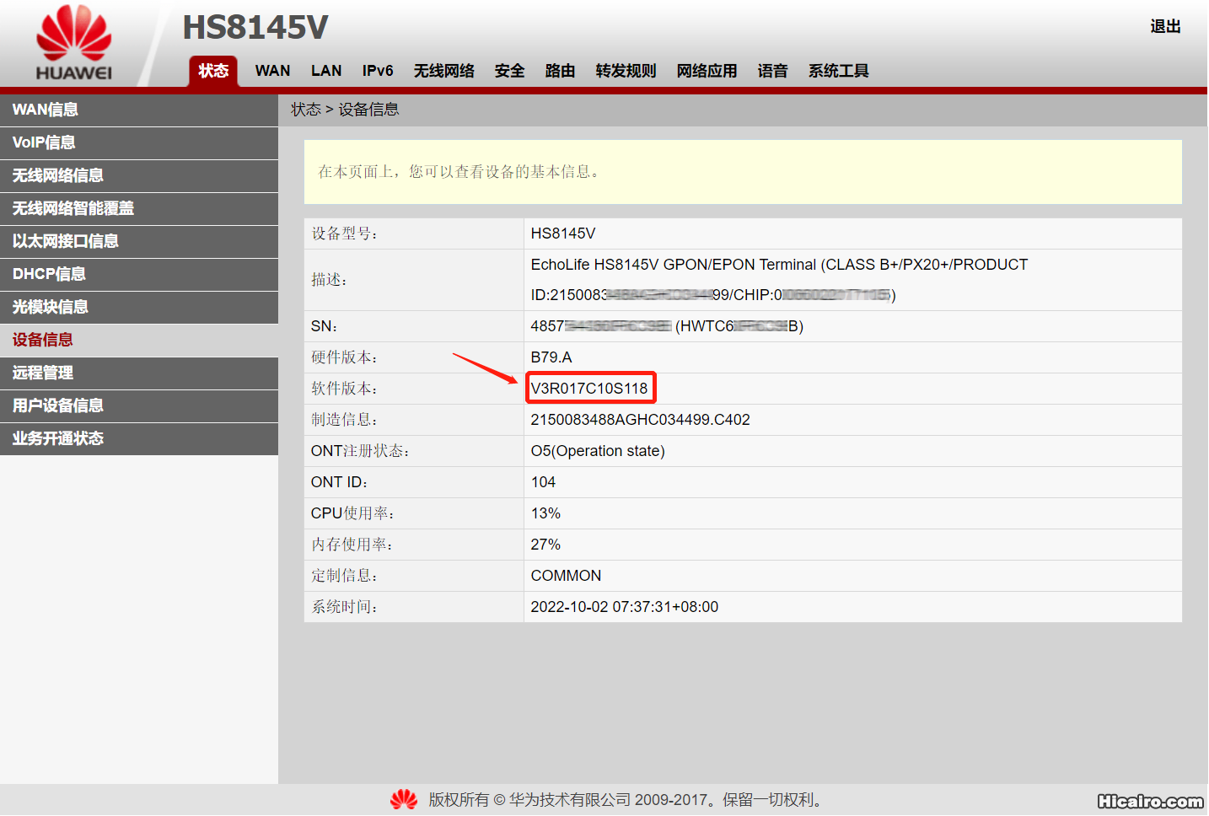Image resolution: width=1209 pixels, height=816 pixels.
Task: Open the 安全 tab
Action: click(509, 71)
